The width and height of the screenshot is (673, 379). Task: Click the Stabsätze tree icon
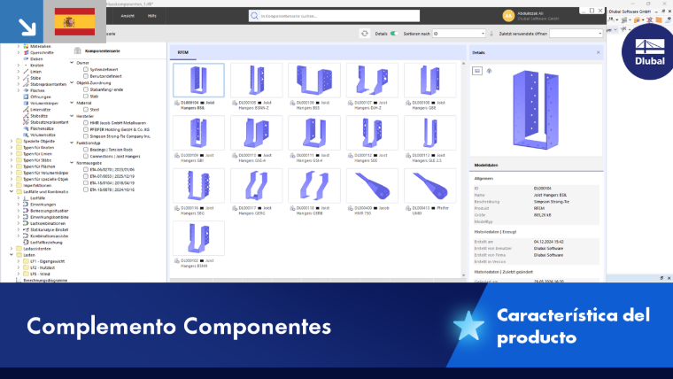pos(26,116)
